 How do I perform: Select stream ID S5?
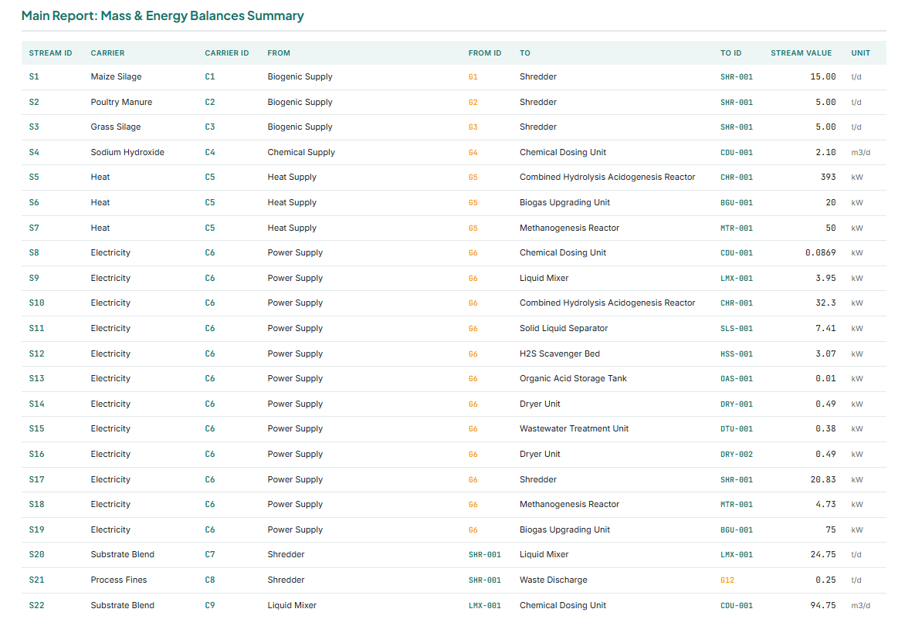(34, 177)
